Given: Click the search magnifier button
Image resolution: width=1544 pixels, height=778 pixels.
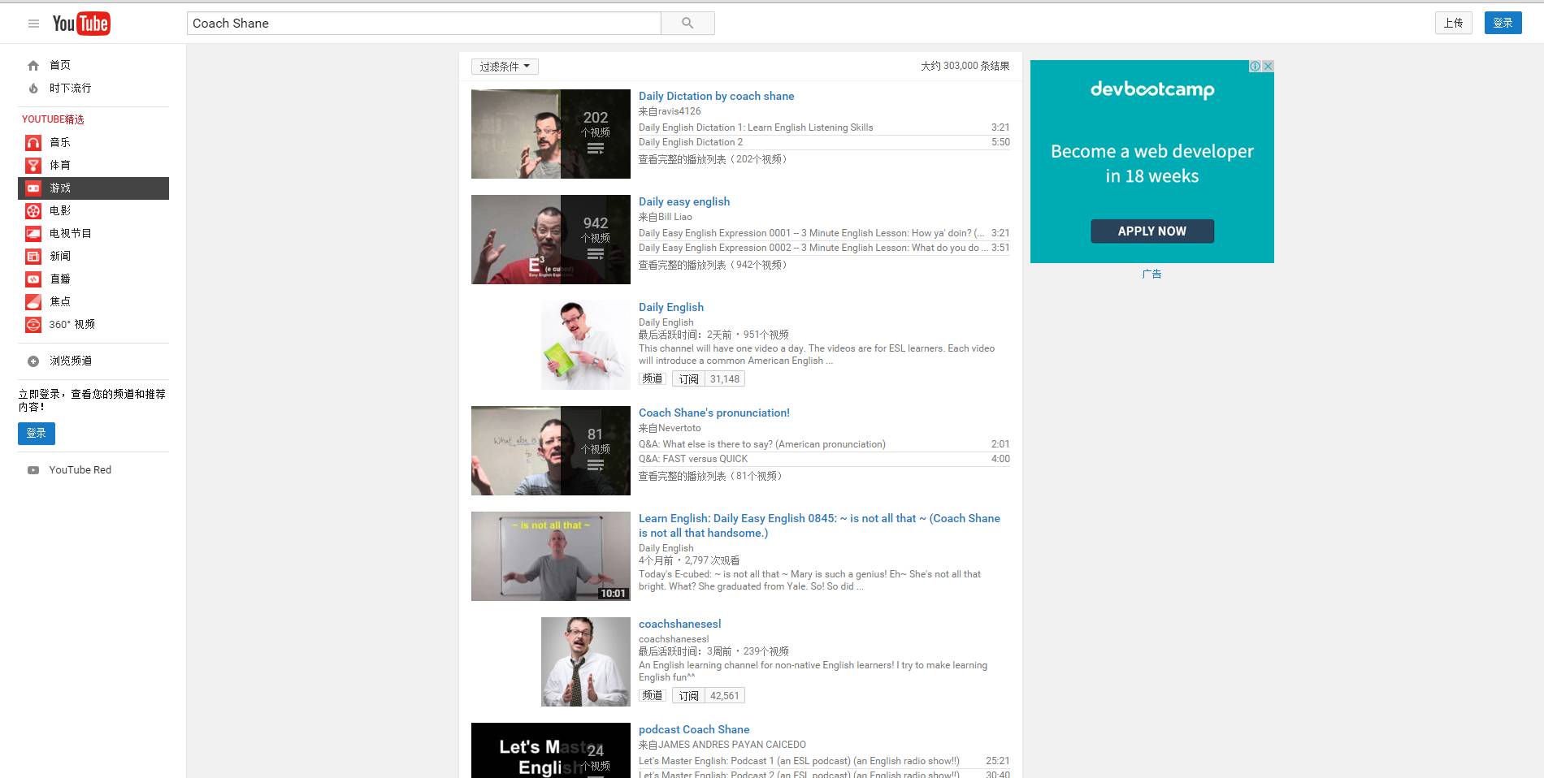Looking at the screenshot, I should 687,24.
